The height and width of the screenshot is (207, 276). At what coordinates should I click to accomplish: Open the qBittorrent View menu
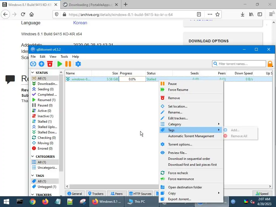(x=53, y=57)
